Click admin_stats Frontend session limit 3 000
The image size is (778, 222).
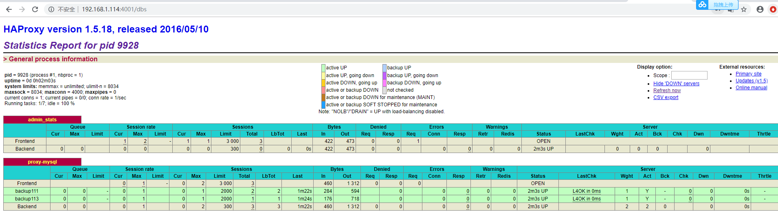(x=233, y=141)
